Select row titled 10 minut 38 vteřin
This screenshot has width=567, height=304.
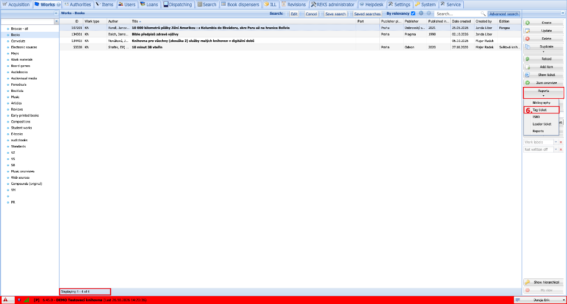pos(290,47)
